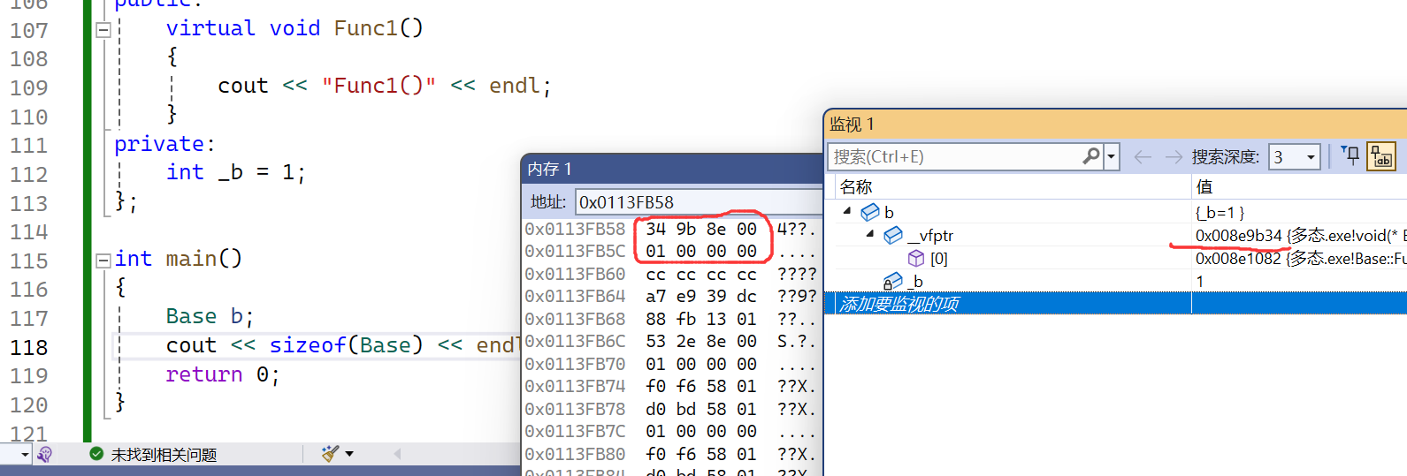Click the 搜索深度 label in Watch toolbar
Viewport: 1407px width, 476px height.
coord(1225,157)
